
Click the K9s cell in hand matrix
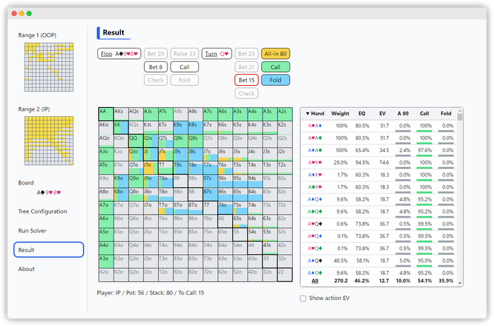pyautogui.click(x=181, y=127)
